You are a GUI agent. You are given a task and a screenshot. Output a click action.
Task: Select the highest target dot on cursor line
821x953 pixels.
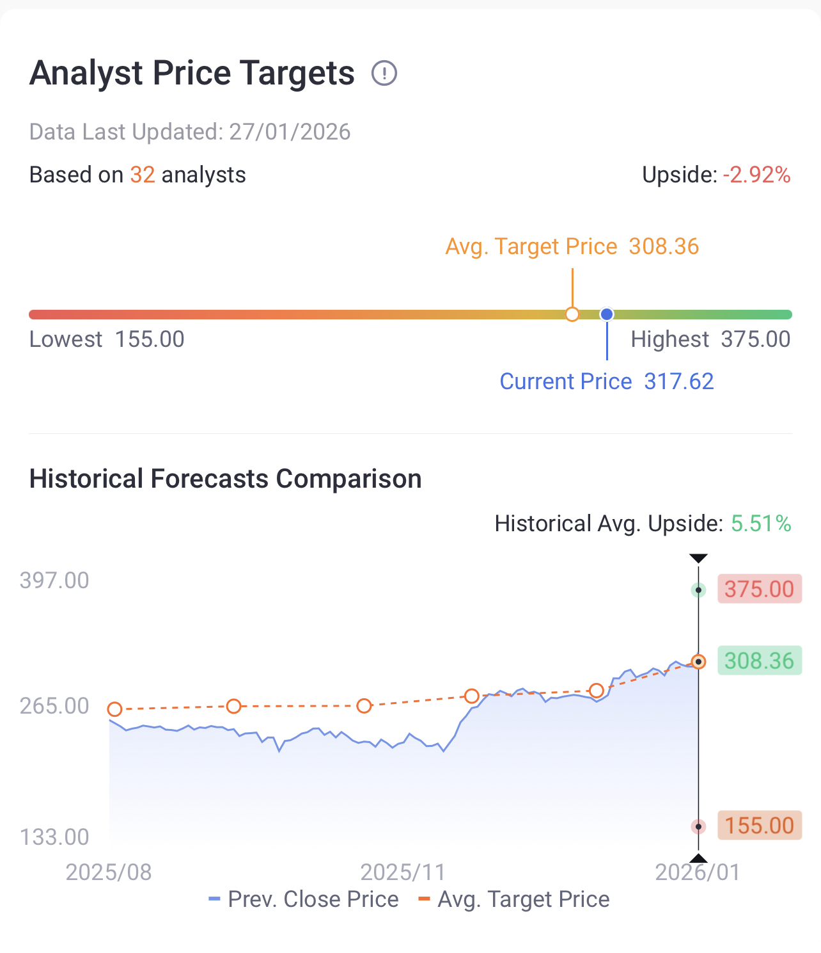699,590
